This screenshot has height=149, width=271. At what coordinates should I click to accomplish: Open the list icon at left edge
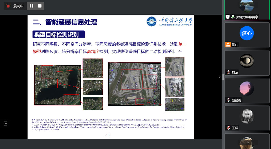(x=5, y=124)
